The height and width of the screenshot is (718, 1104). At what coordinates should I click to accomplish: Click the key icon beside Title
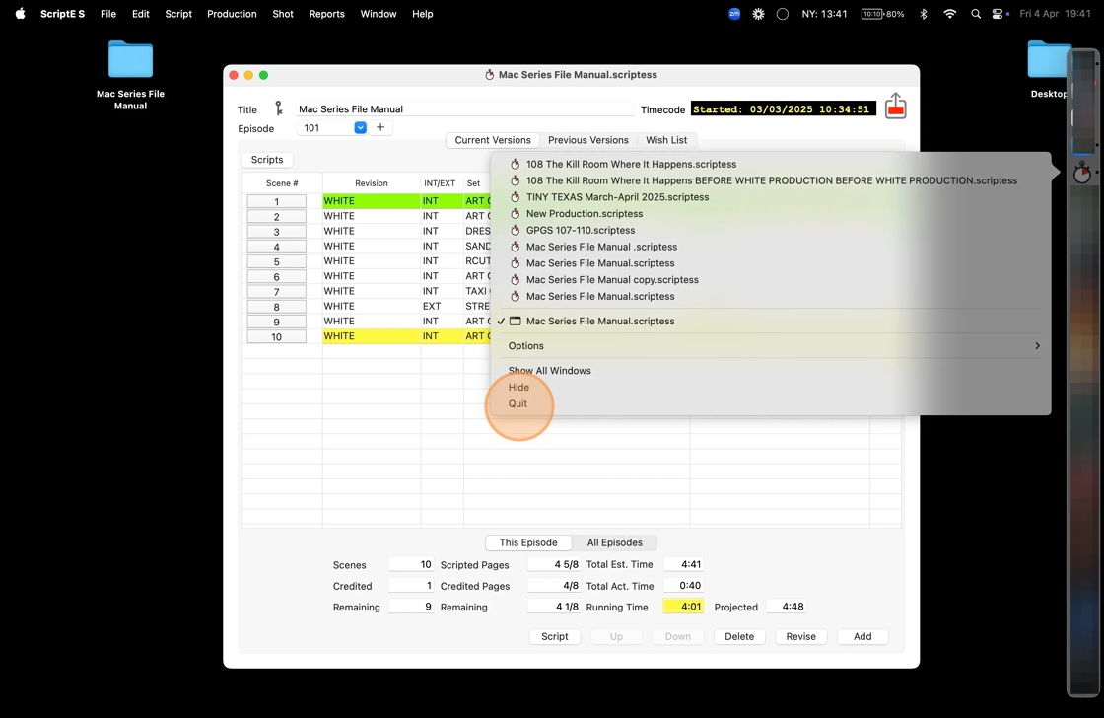click(x=279, y=108)
